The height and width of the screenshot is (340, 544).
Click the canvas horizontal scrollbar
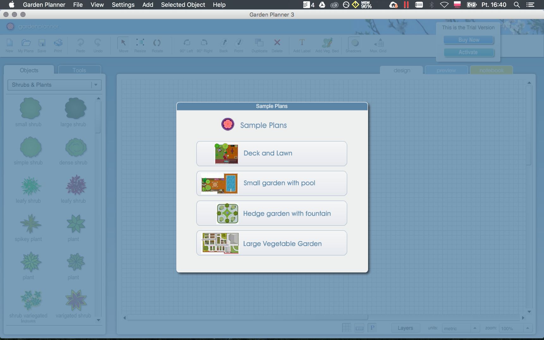pyautogui.click(x=248, y=317)
